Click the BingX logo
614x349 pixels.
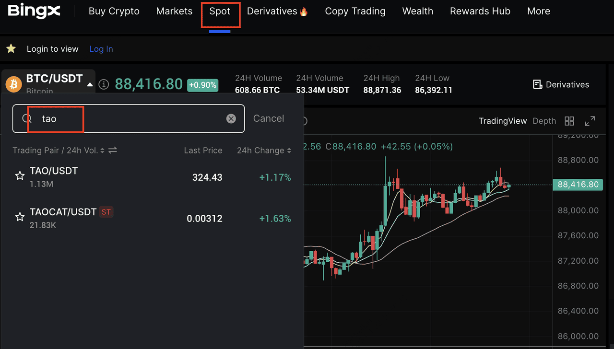coord(34,11)
